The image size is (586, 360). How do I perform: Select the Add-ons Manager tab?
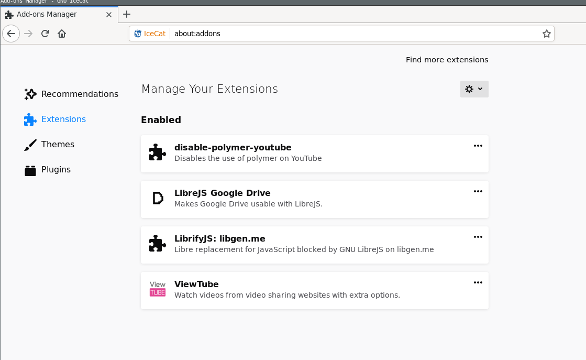pyautogui.click(x=59, y=15)
